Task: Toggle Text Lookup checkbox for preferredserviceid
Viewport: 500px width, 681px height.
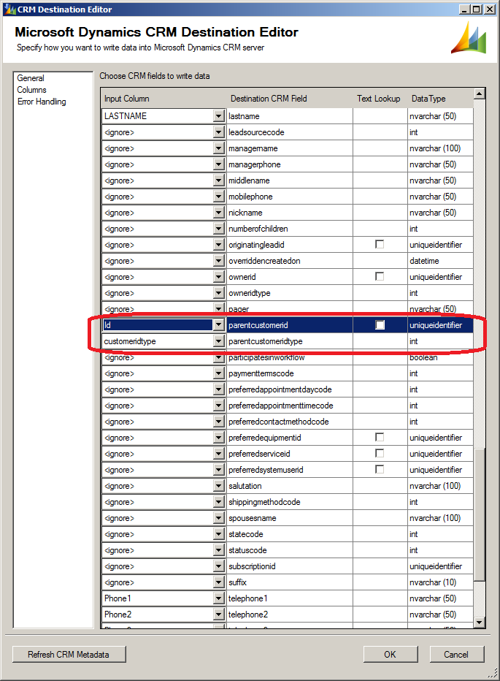Action: 380,454
